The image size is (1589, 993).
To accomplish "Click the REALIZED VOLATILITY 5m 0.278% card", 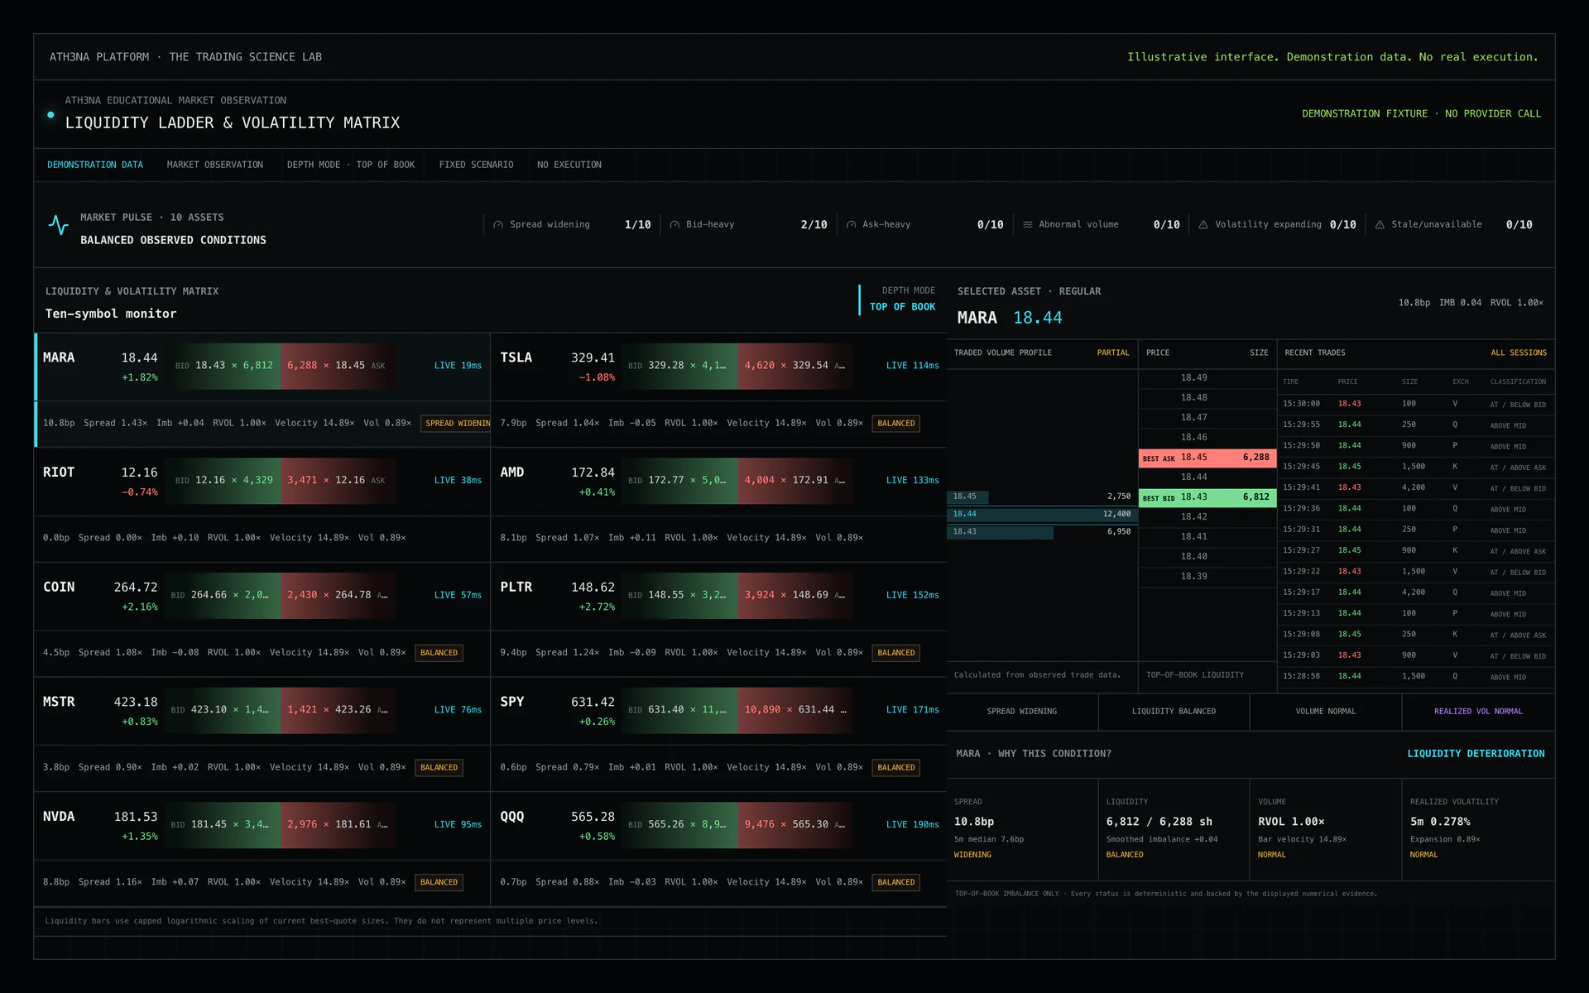I will pyautogui.click(x=1478, y=829).
